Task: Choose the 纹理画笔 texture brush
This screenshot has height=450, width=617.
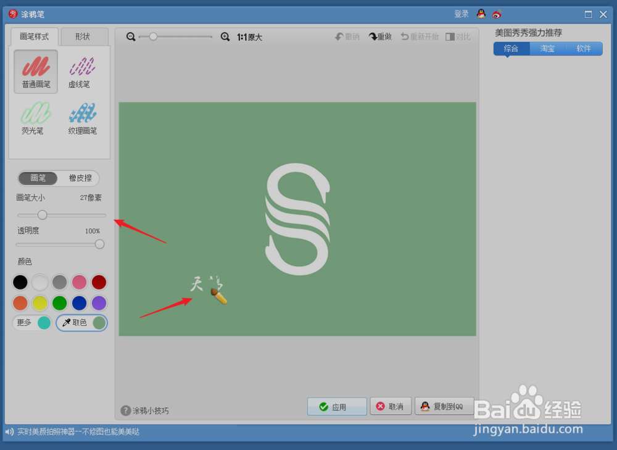Action: point(82,118)
